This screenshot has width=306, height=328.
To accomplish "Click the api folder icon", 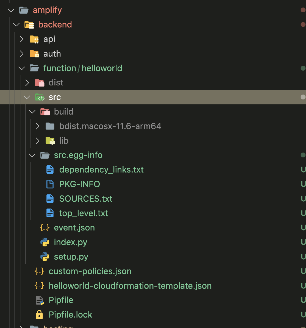I will tap(34, 39).
